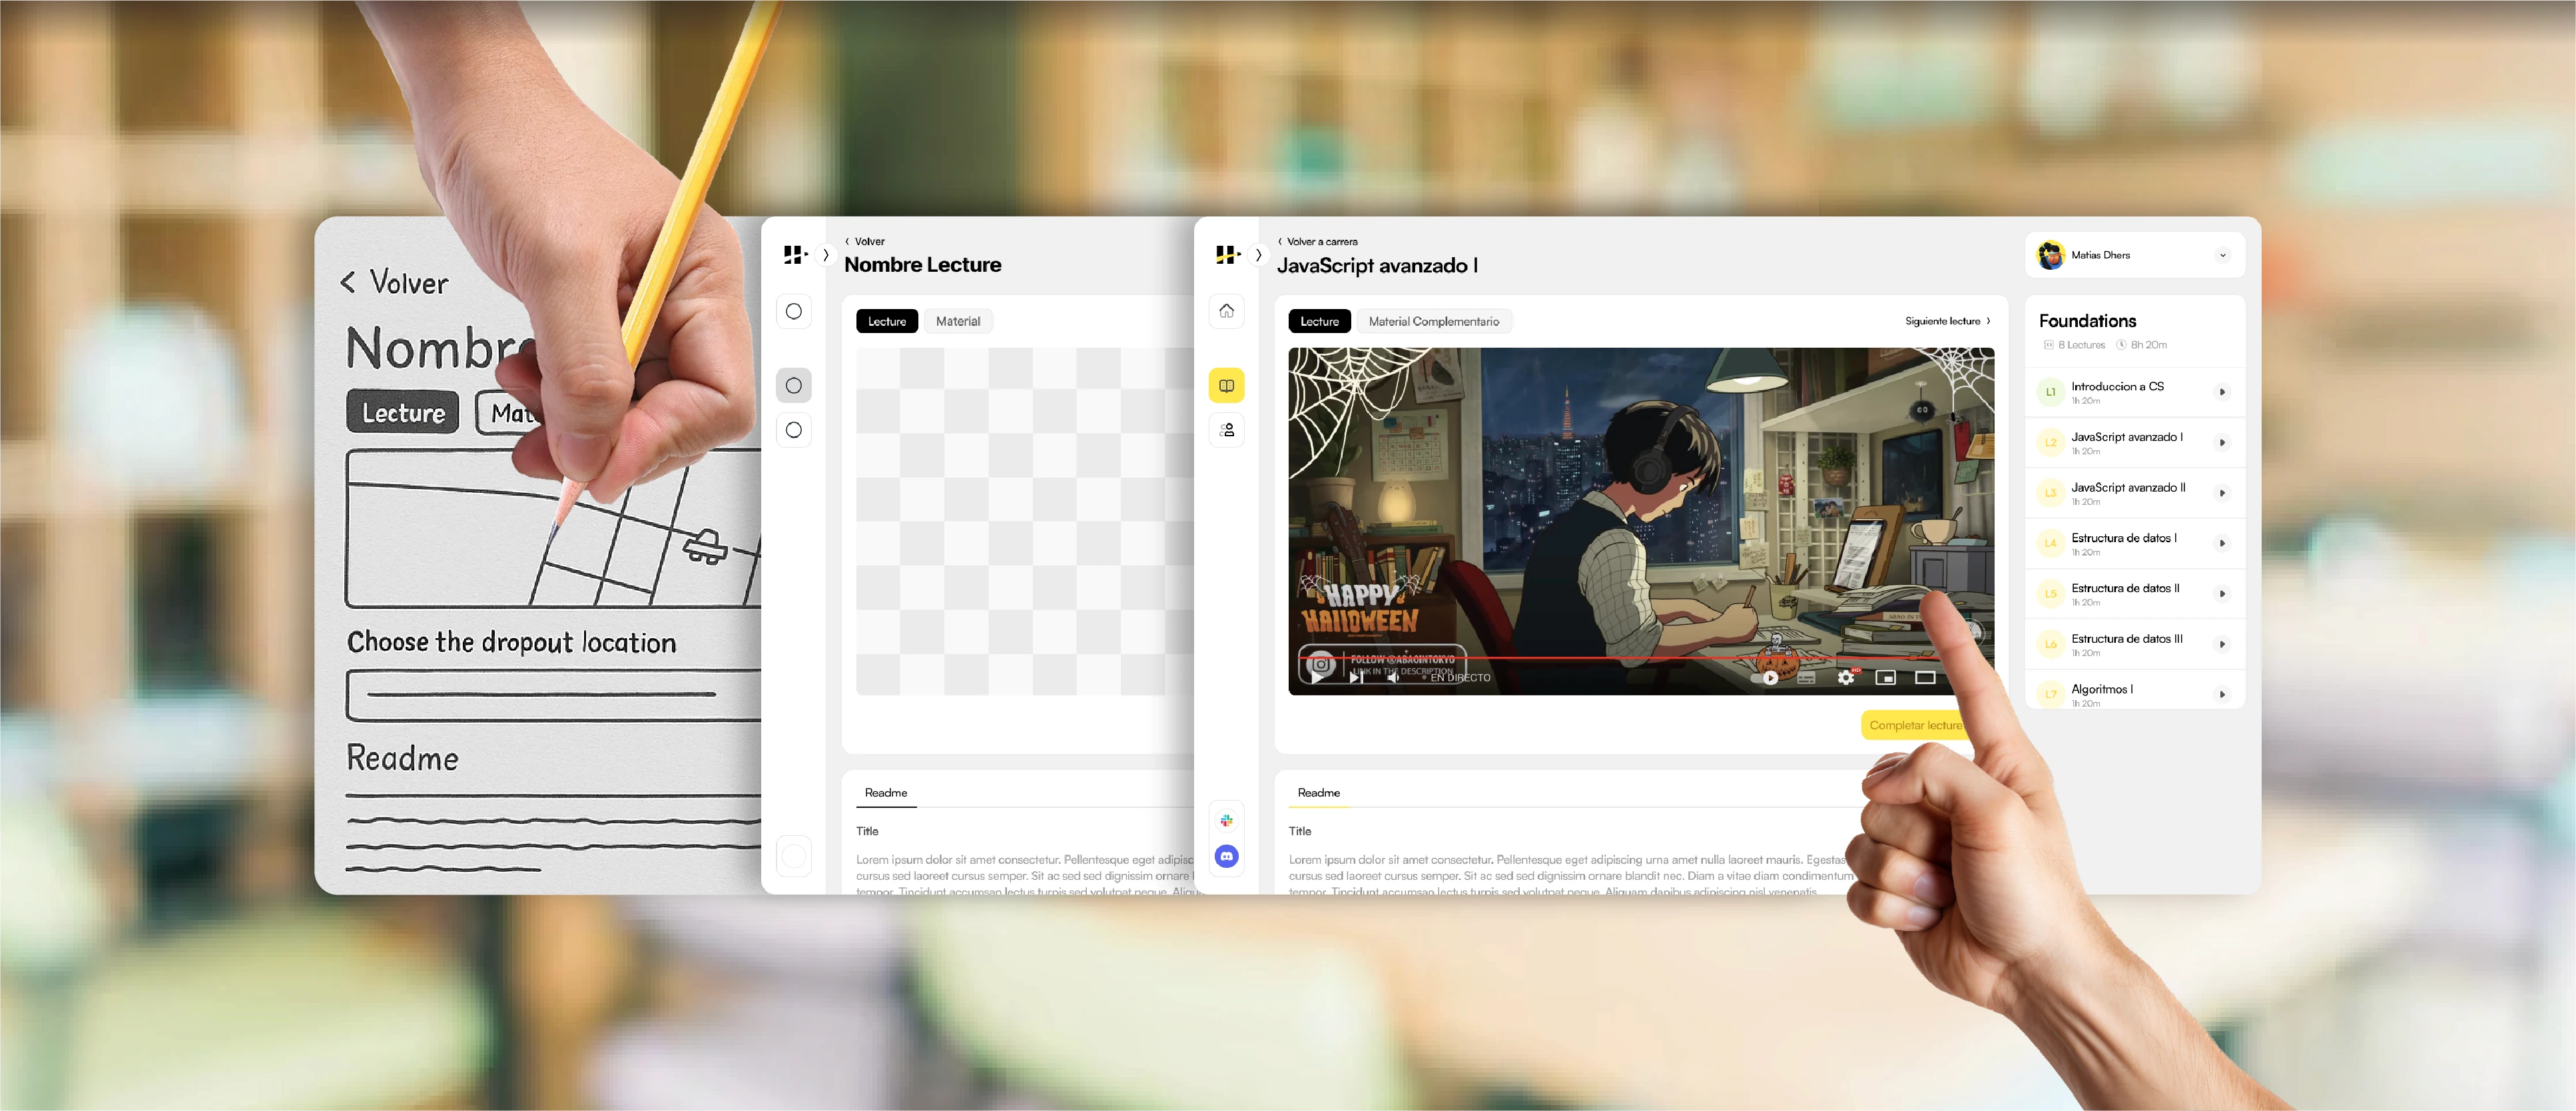Click the Instagram icon overlay in the video
Image resolution: width=2576 pixels, height=1111 pixels.
pos(1321,663)
